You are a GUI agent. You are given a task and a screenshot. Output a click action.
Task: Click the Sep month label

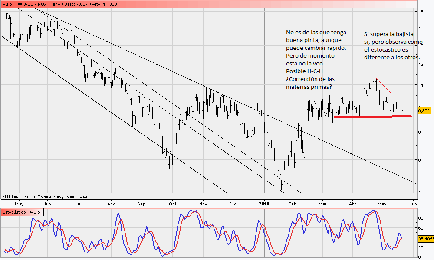coord(141,204)
